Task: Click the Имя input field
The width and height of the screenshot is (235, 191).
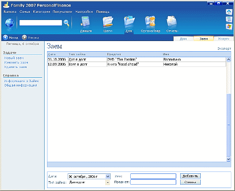Action: pyautogui.click(x=153, y=176)
